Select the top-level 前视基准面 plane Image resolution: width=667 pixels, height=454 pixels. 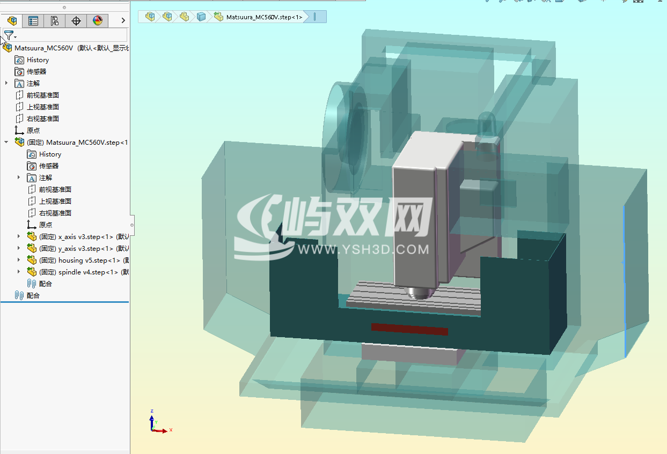pyautogui.click(x=42, y=95)
